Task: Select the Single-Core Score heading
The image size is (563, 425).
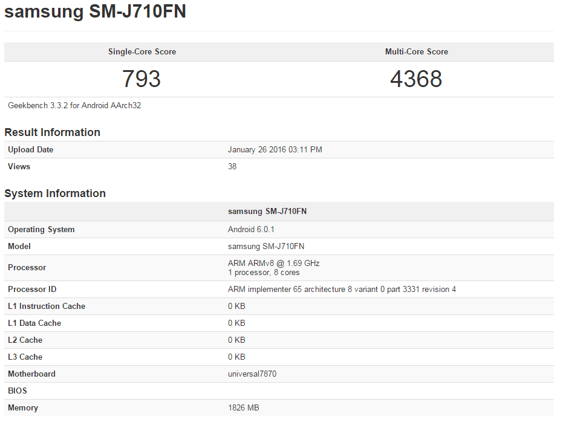Action: point(142,52)
